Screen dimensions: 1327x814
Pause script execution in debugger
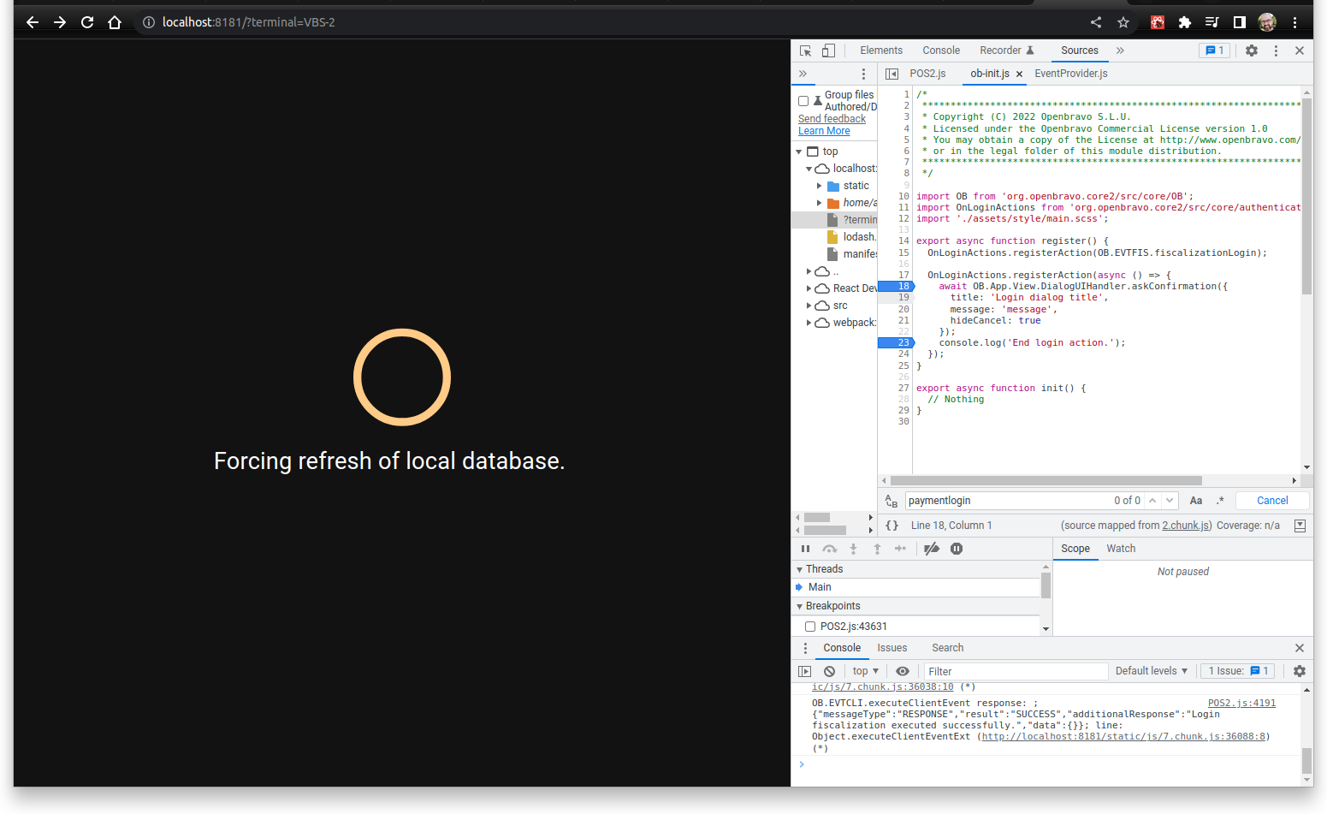tap(805, 549)
